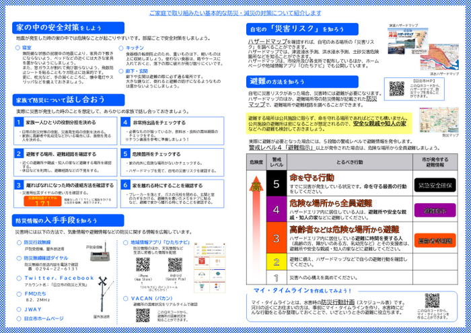This screenshot has width=471, height=333.
Task: Click the VACAN (バカン) heading
Action: 151,299
